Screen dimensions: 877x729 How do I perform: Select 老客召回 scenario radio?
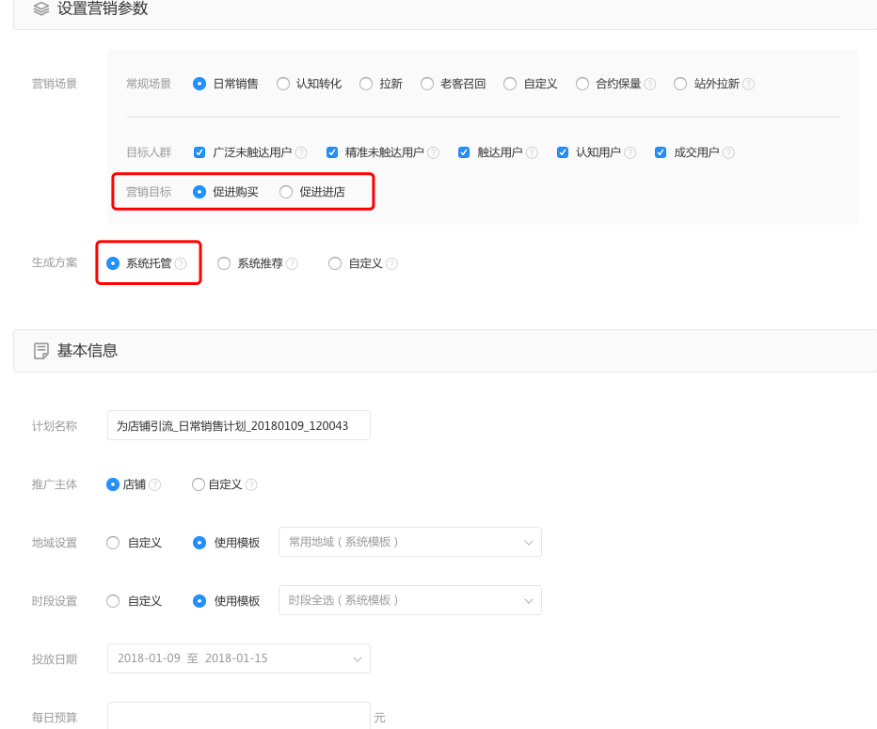[427, 84]
